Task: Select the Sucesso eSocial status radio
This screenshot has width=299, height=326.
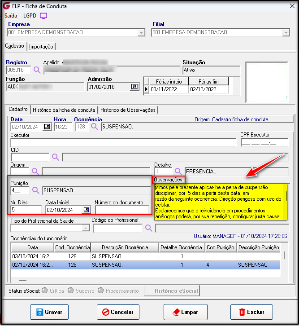Action: coord(70,291)
